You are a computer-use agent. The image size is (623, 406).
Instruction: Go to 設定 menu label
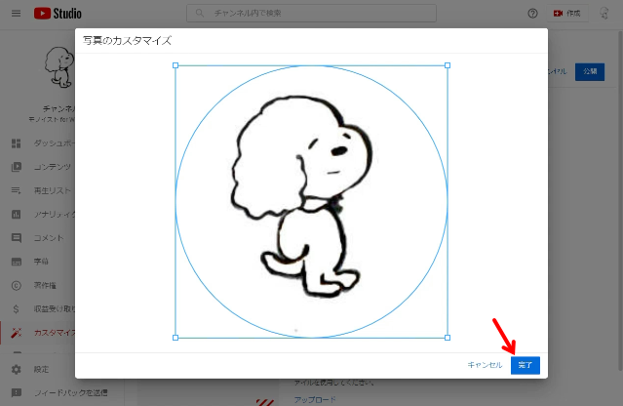41,370
